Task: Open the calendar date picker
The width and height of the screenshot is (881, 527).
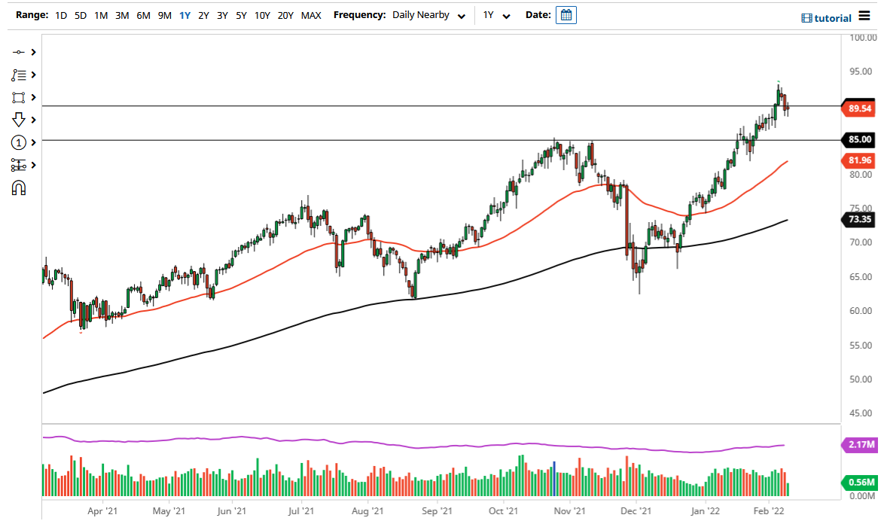Action: coord(565,14)
